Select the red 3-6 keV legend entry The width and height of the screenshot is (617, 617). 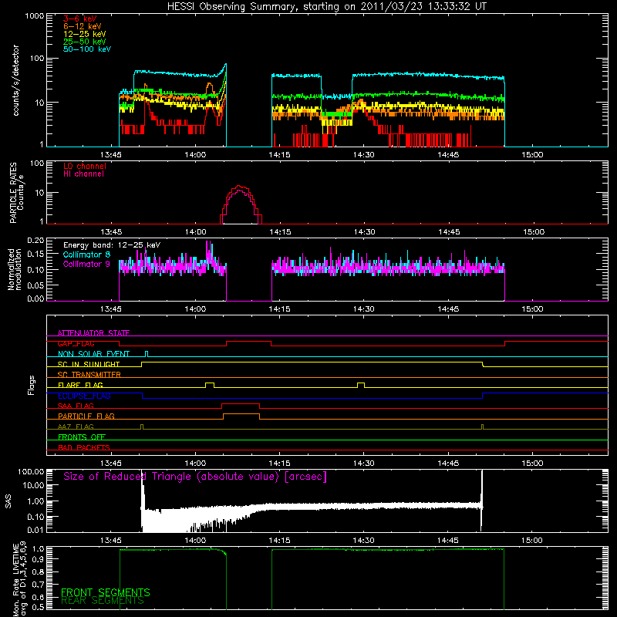(x=80, y=19)
